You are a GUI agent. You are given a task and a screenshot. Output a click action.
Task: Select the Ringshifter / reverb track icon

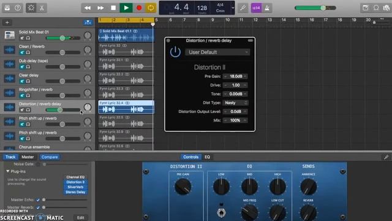pos(10,93)
